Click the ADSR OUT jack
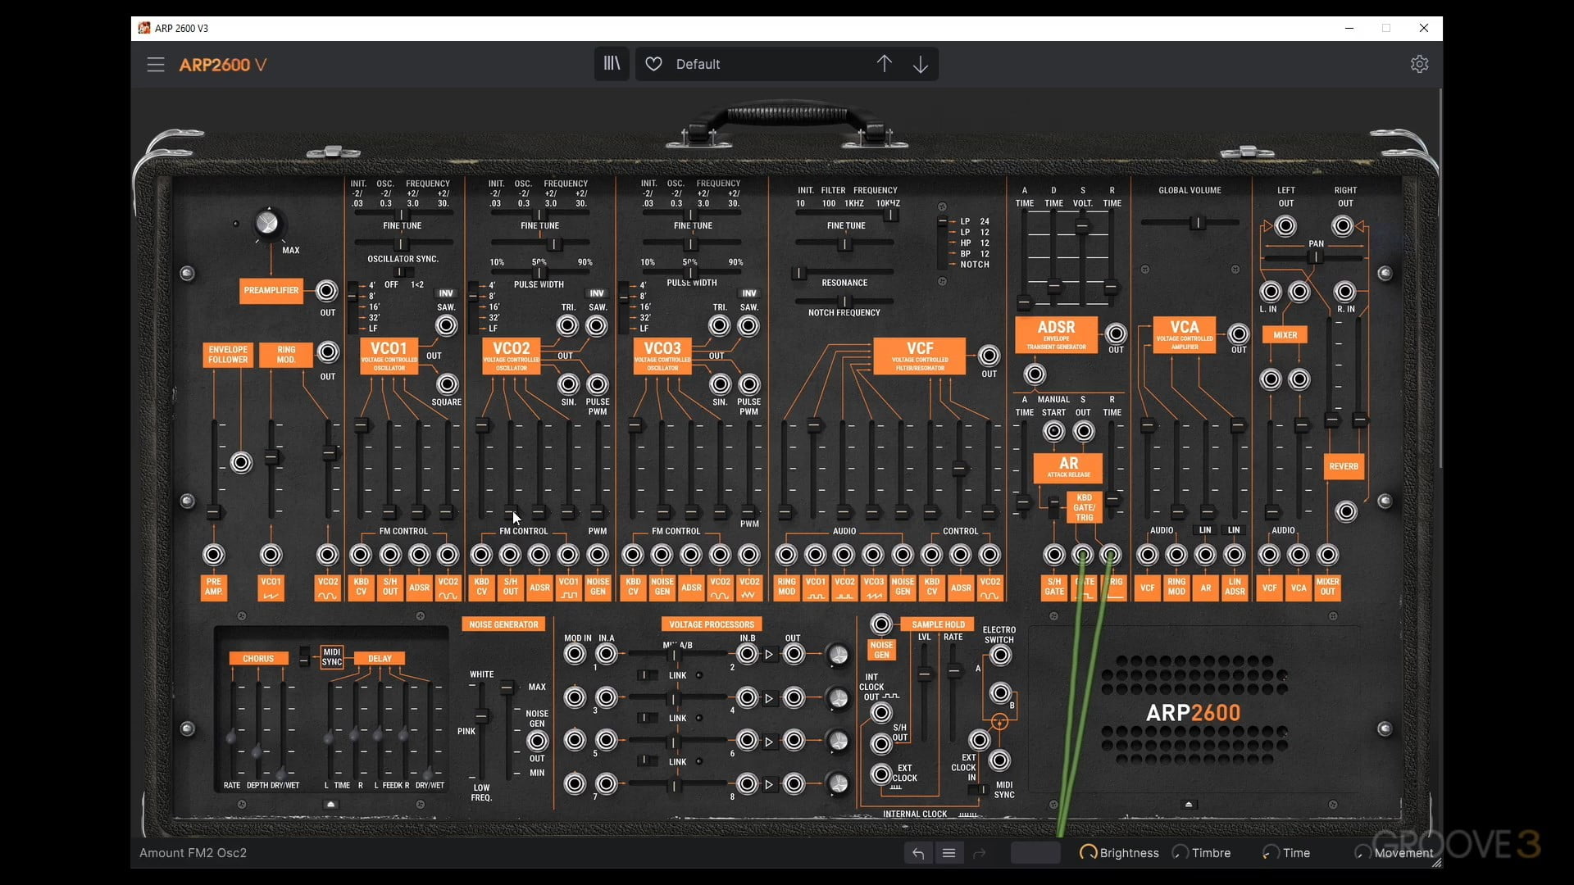1574x885 pixels. point(1116,334)
